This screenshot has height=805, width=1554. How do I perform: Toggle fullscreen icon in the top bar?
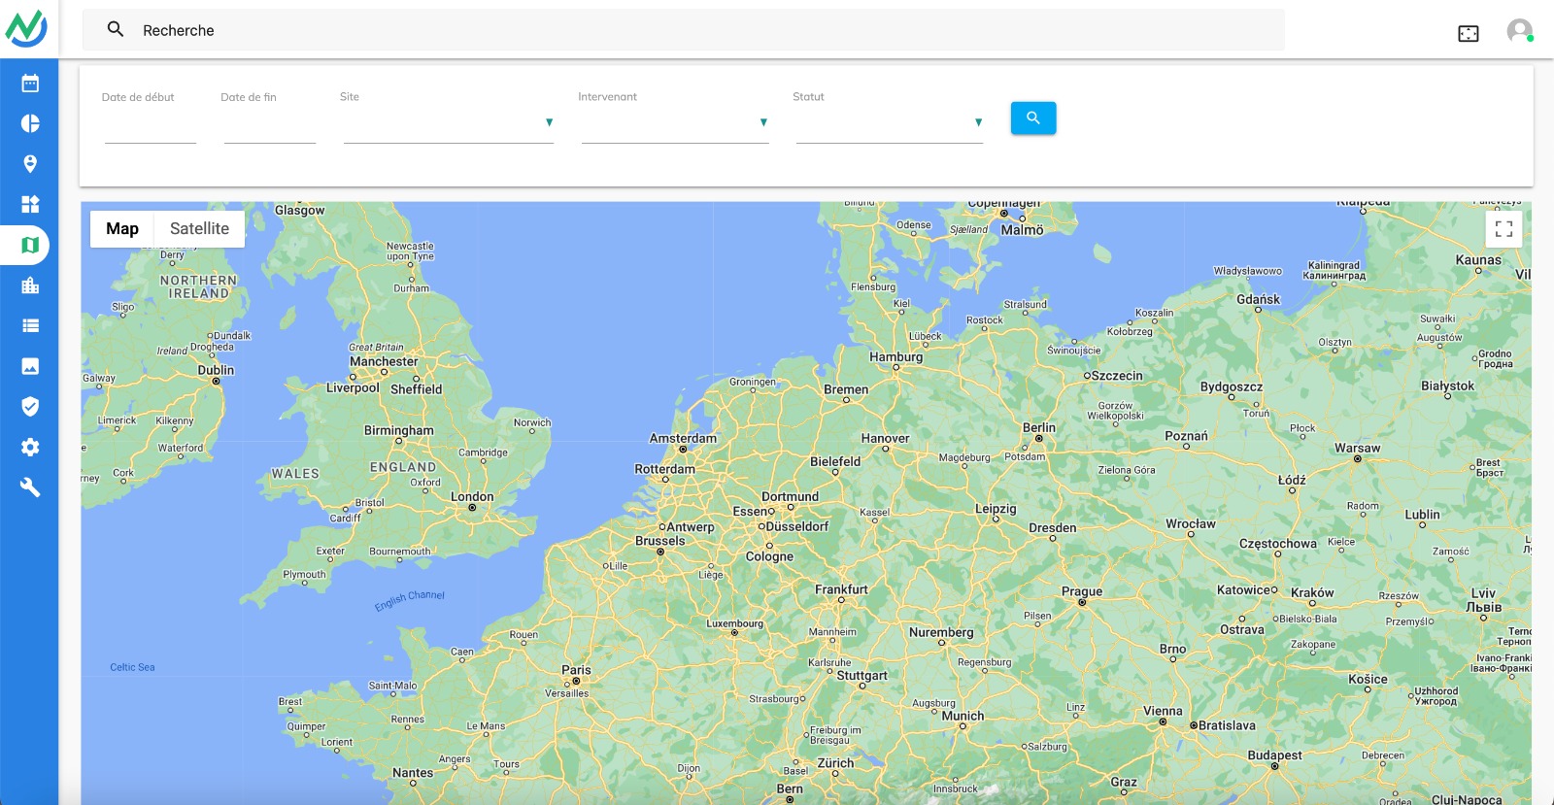pyautogui.click(x=1469, y=33)
